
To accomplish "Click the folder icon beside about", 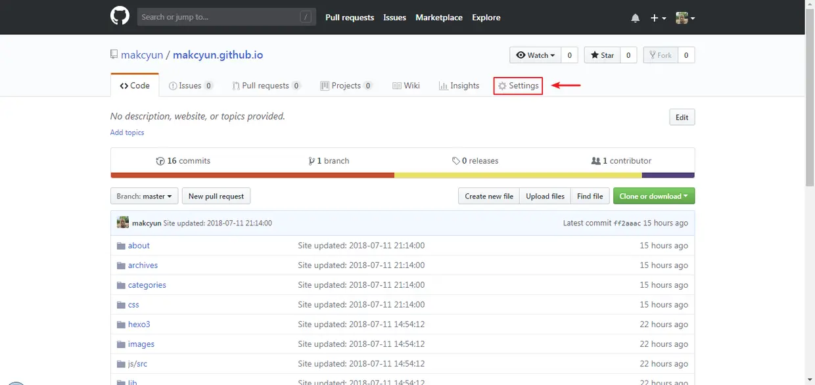I will [121, 246].
